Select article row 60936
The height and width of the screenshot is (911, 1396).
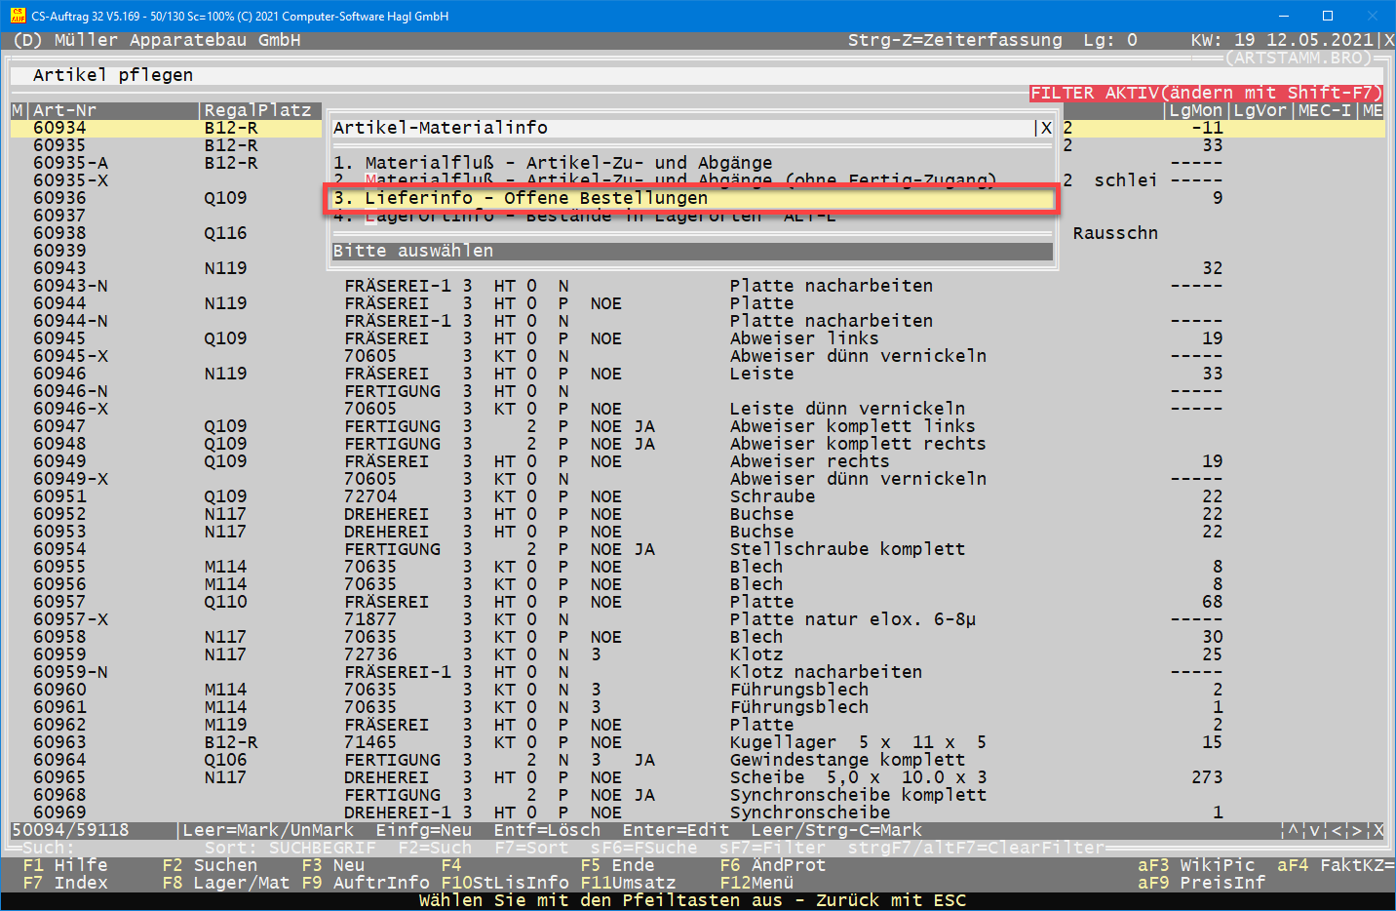[x=59, y=198]
